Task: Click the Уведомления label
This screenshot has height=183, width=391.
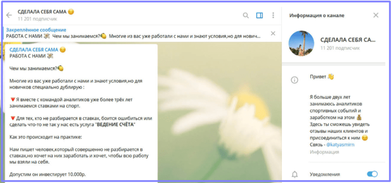Action: (x=325, y=175)
